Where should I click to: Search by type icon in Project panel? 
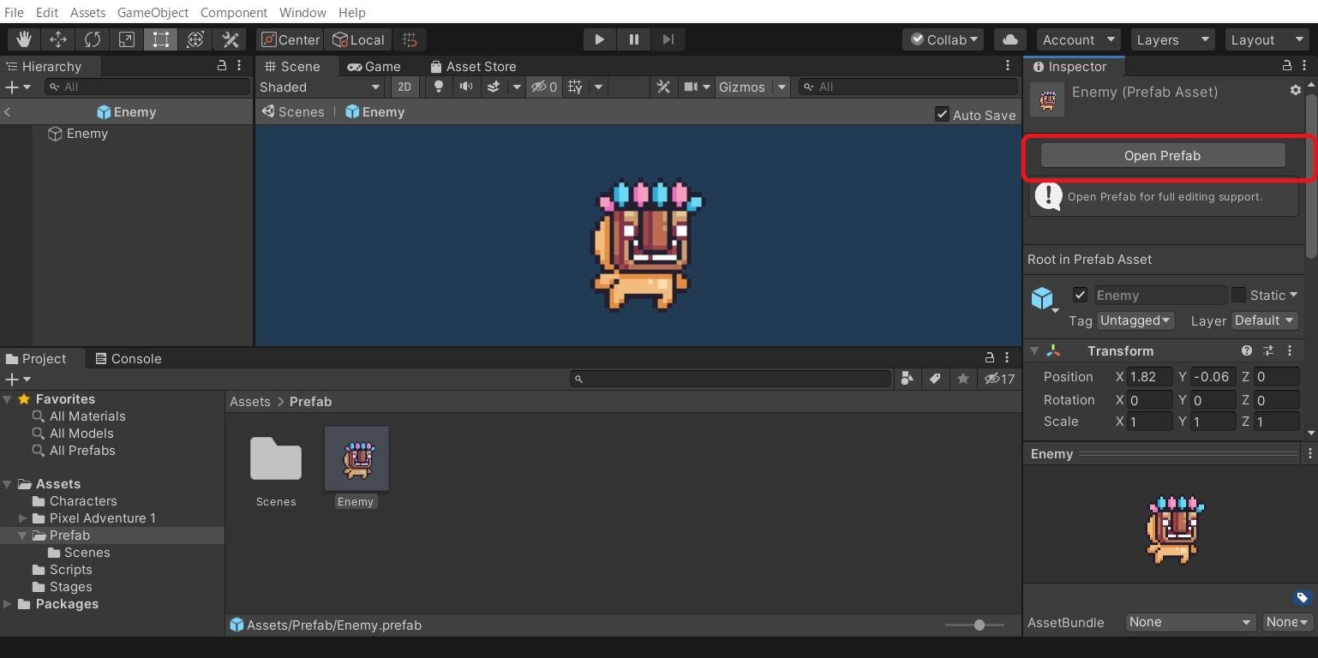coord(907,379)
